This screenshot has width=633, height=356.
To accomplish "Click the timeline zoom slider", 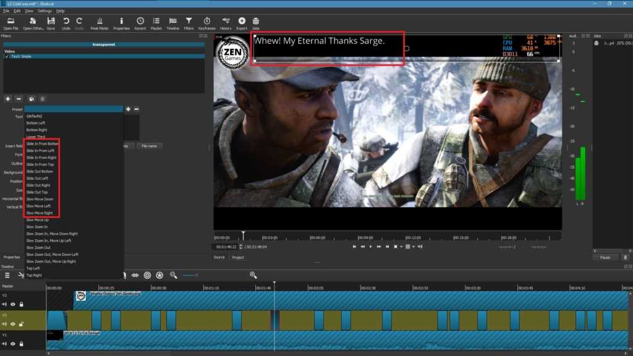I will click(x=190, y=275).
